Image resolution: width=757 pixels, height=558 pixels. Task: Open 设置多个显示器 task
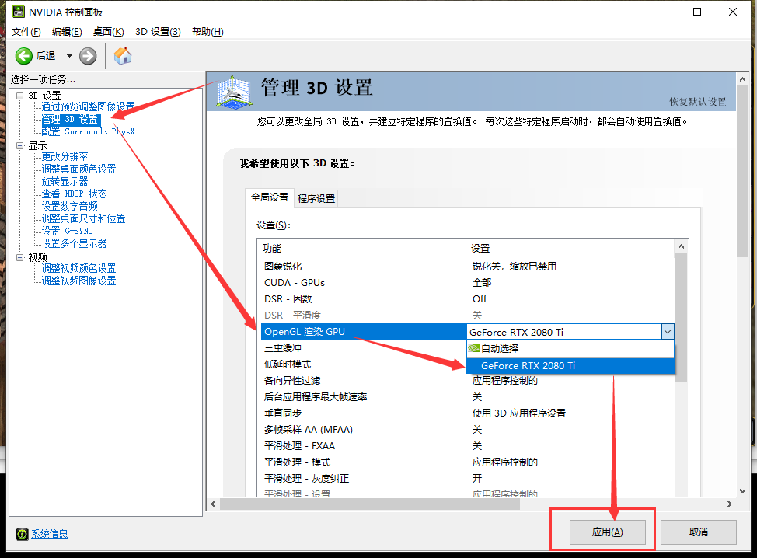pyautogui.click(x=74, y=243)
